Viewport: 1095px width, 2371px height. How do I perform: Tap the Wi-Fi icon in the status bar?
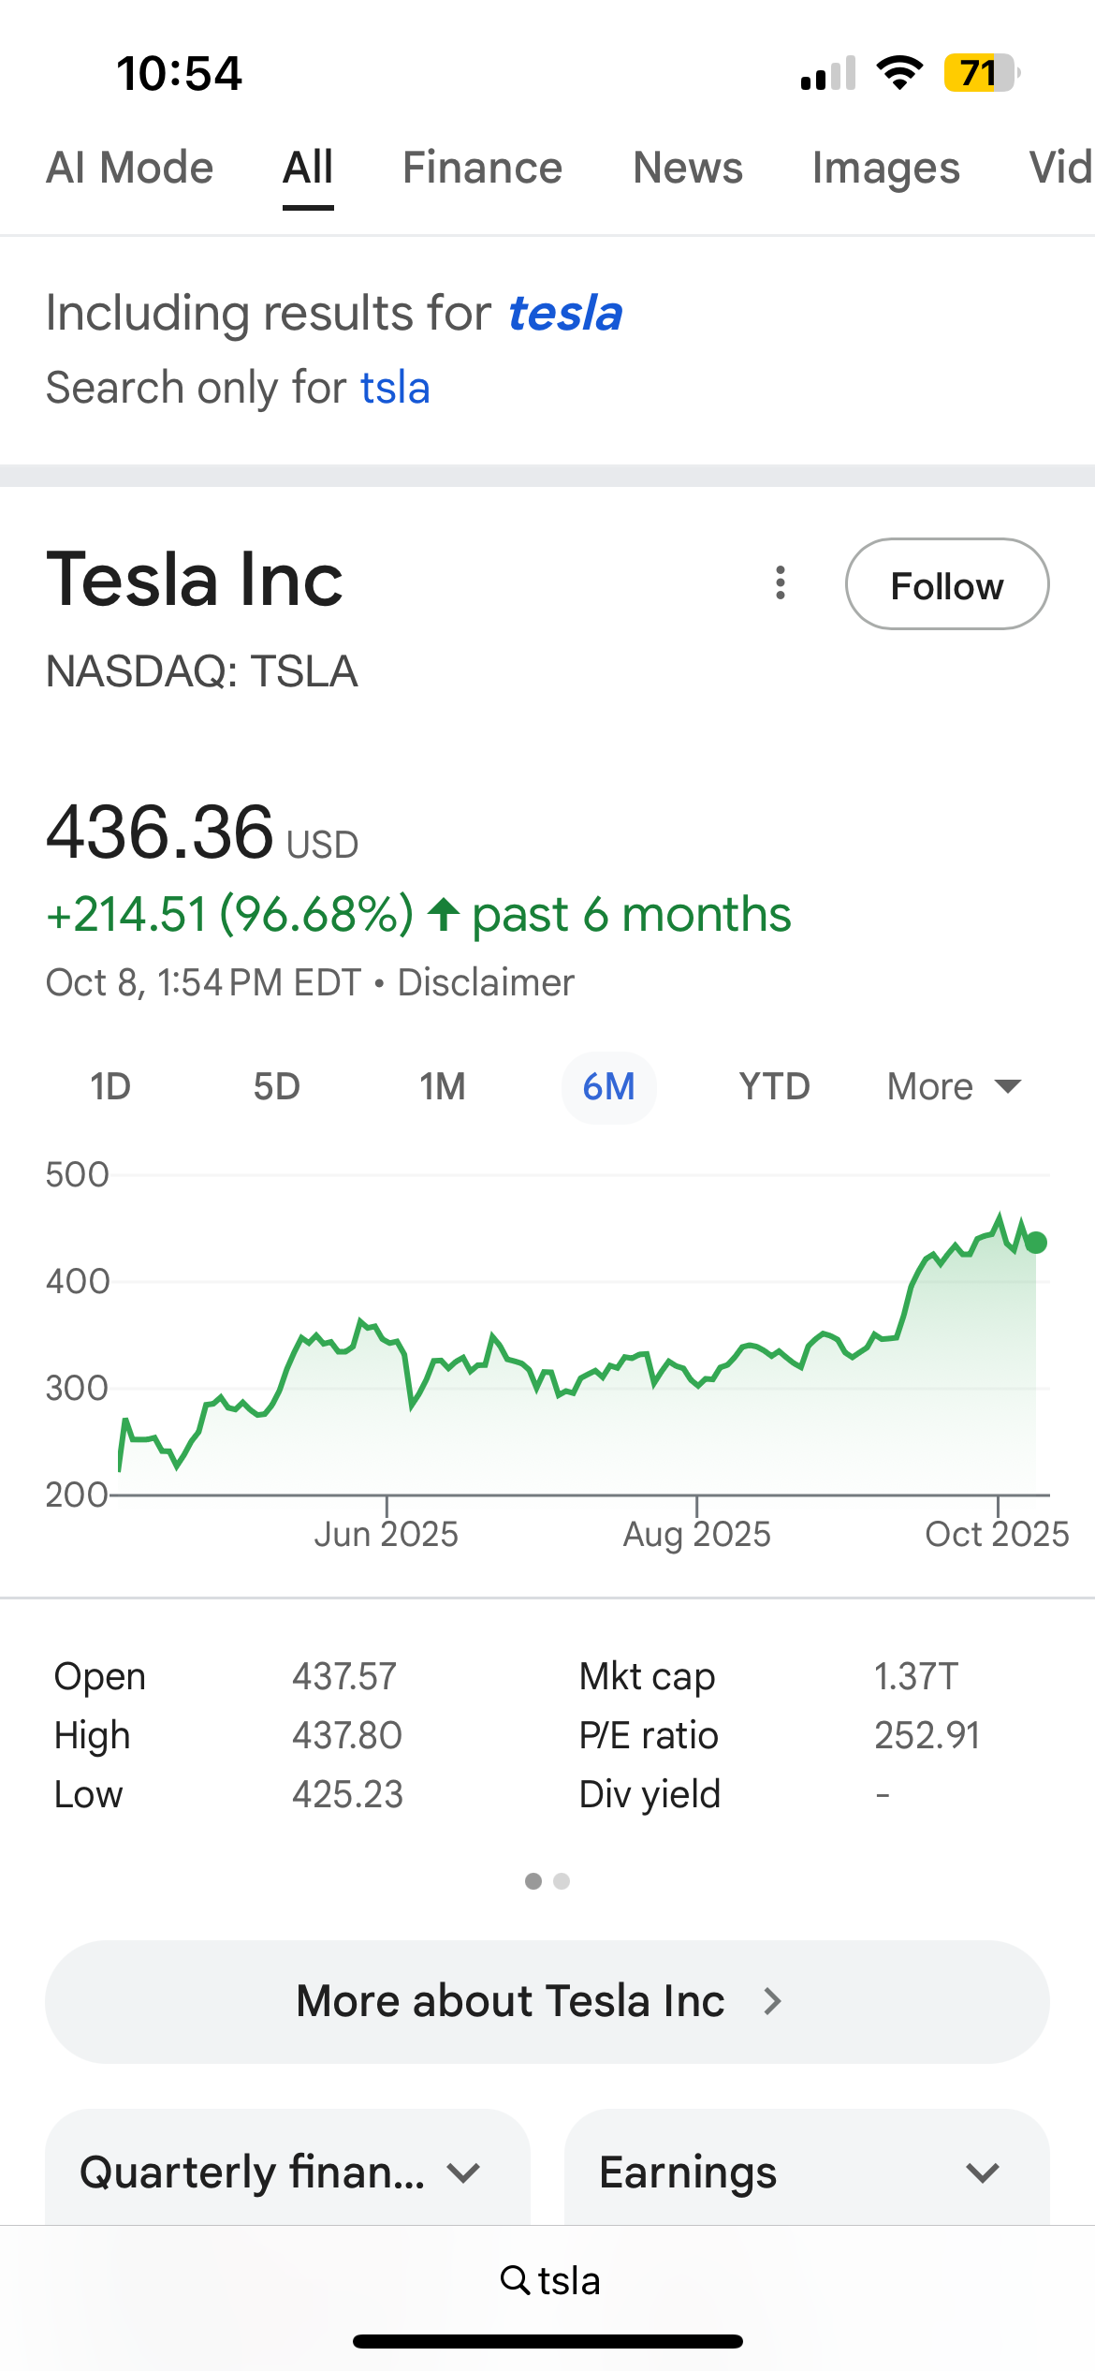coord(899,73)
